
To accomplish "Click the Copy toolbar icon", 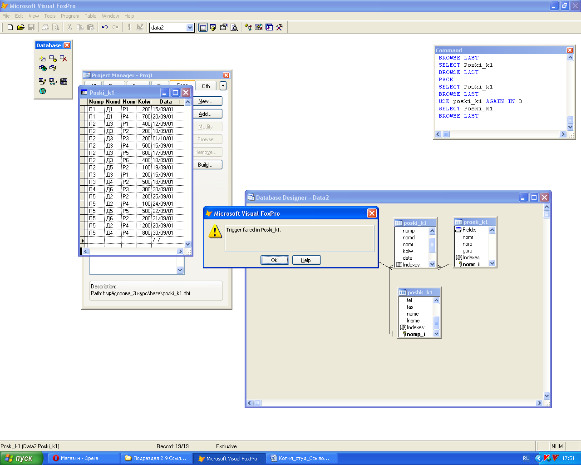I will click(80, 27).
